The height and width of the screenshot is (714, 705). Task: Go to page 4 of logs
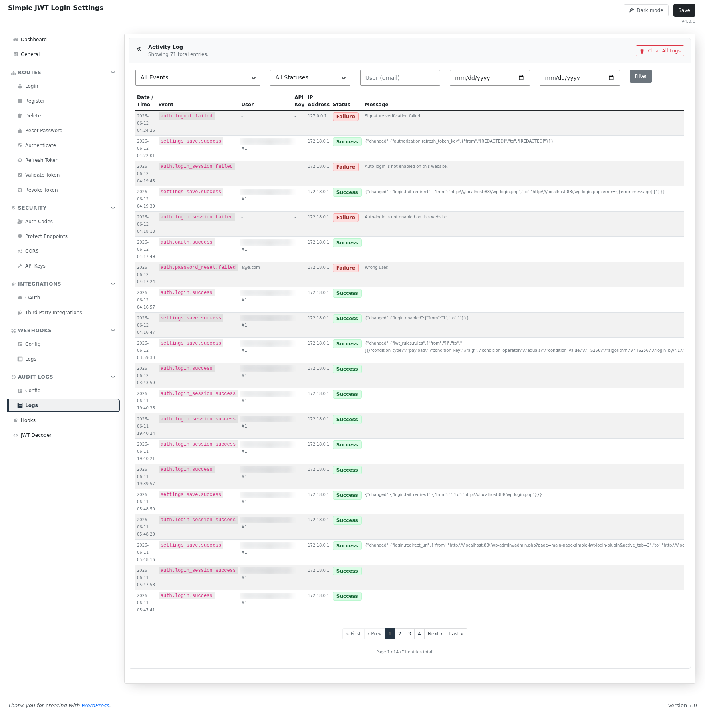point(419,634)
